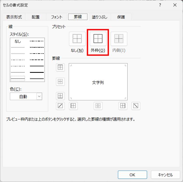This screenshot has height=182, width=183.
Task: Choose the thin dash-dot line style
Action: pyautogui.click(x=18, y=66)
